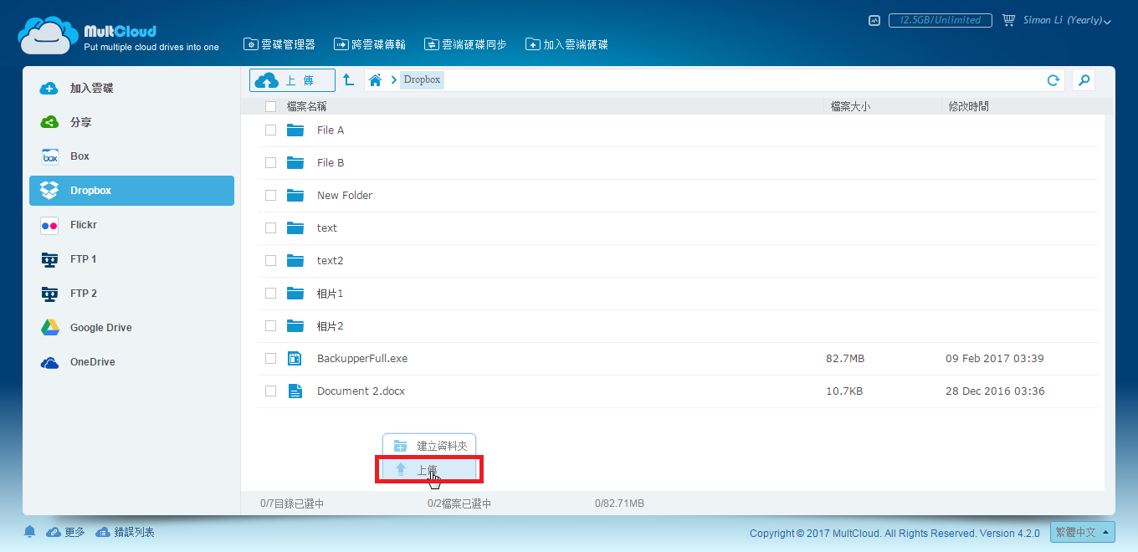Click the Document 2.docx file icon
1138x552 pixels.
click(295, 391)
